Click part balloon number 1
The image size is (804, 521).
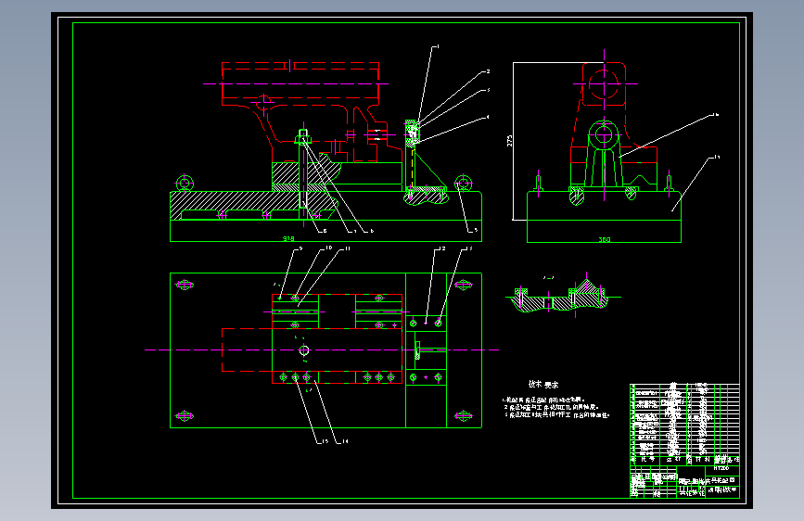[438, 46]
